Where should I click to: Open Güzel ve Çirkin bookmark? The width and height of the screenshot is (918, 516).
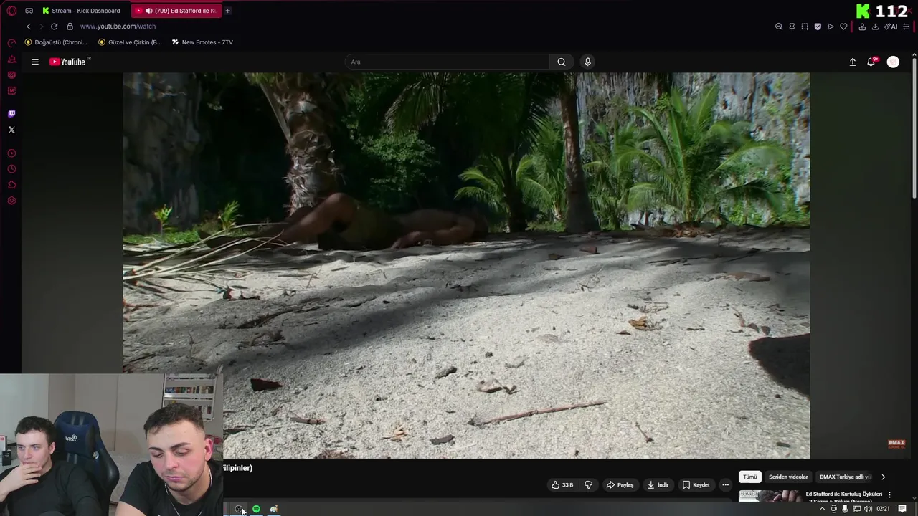(x=130, y=42)
